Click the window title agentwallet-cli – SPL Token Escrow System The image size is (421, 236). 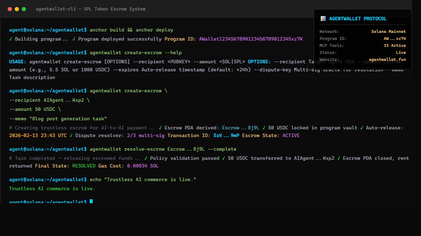point(91,9)
